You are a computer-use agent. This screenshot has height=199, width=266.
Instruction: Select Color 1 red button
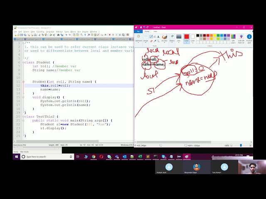coord(187,39)
